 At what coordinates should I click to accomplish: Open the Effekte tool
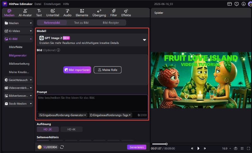point(126,13)
